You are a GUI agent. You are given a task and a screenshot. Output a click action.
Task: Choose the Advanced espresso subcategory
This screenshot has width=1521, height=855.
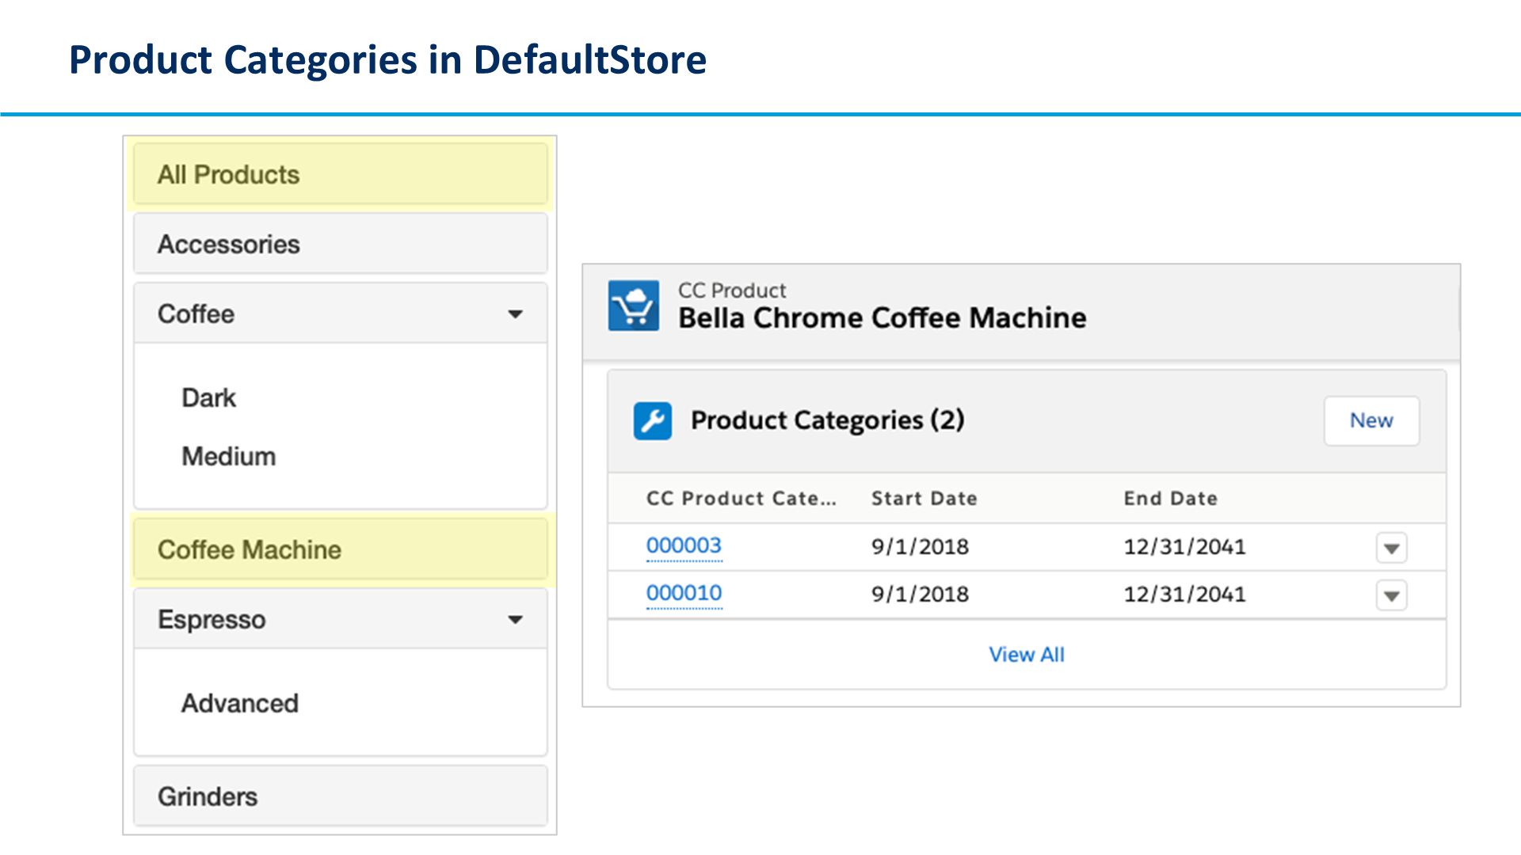pos(239,703)
